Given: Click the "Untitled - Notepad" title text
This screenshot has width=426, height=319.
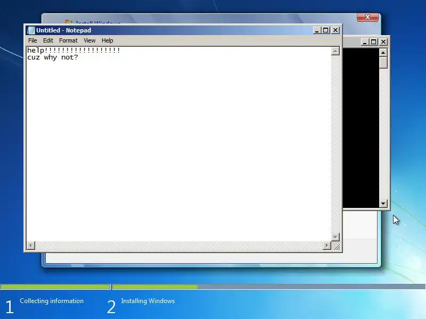Looking at the screenshot, I should 63,30.
